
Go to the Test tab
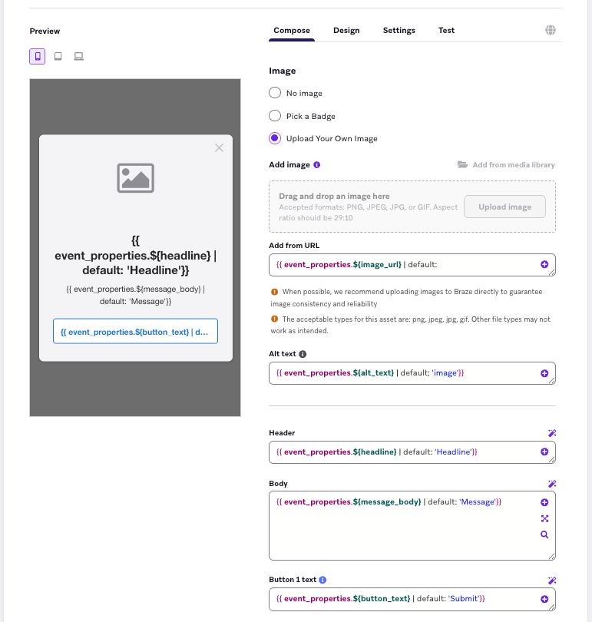[446, 31]
